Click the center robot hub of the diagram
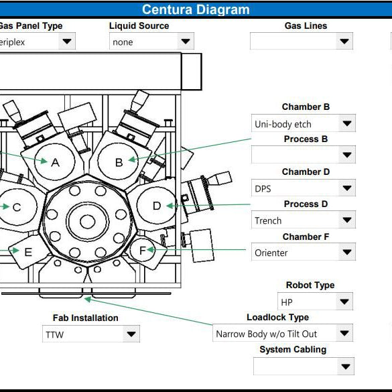 (x=88, y=222)
